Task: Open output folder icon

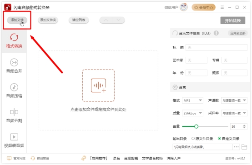Action: (x=244, y=147)
